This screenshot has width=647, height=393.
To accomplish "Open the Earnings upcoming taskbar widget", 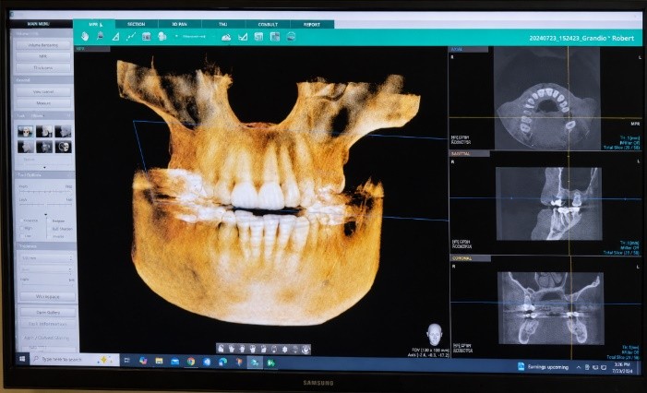I will (543, 366).
